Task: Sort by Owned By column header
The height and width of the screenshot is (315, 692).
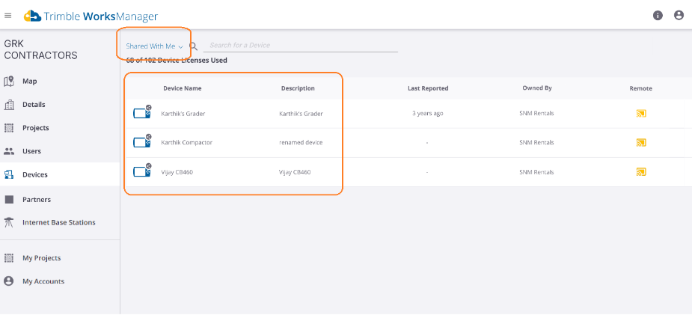Action: (537, 88)
